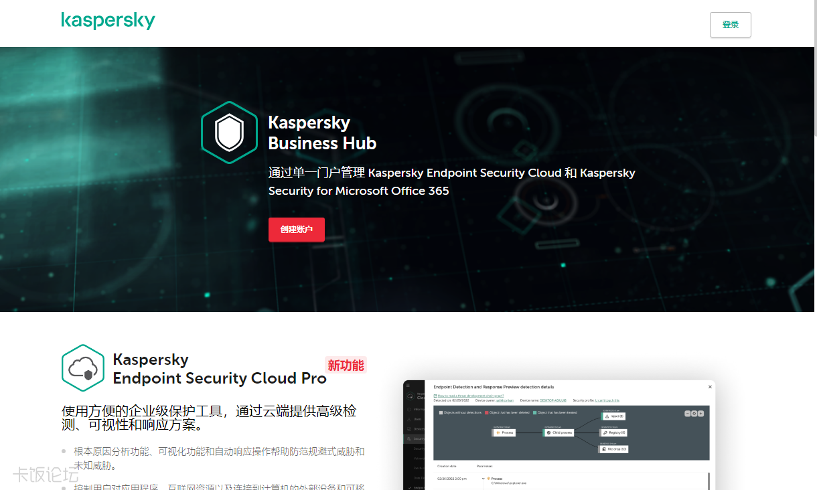The width and height of the screenshot is (817, 490).
Task: Click the Endpoint Security Cloud hexagon icon
Action: (x=83, y=367)
